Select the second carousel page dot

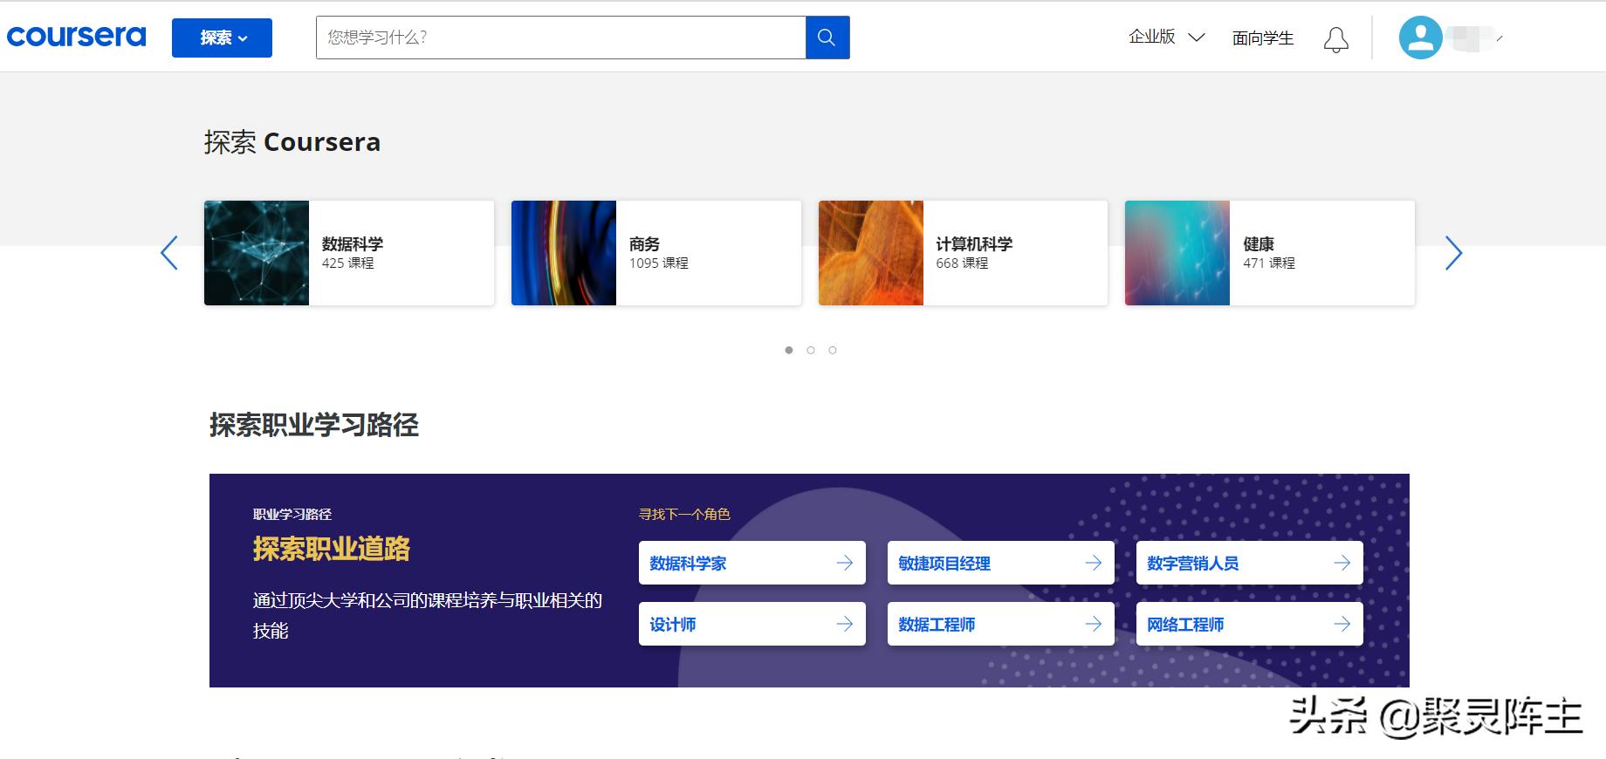(x=811, y=350)
